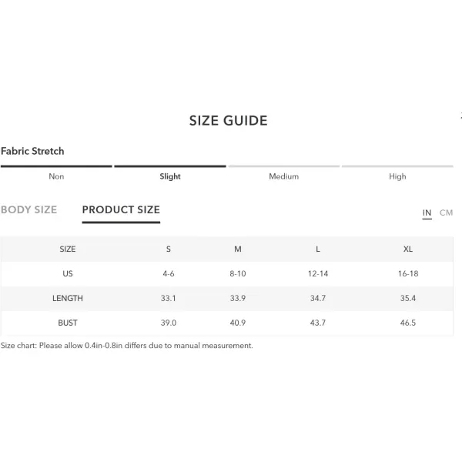Click the Medium fabric stretch segment
Image resolution: width=462 pixels, height=462 pixels.
click(x=283, y=166)
